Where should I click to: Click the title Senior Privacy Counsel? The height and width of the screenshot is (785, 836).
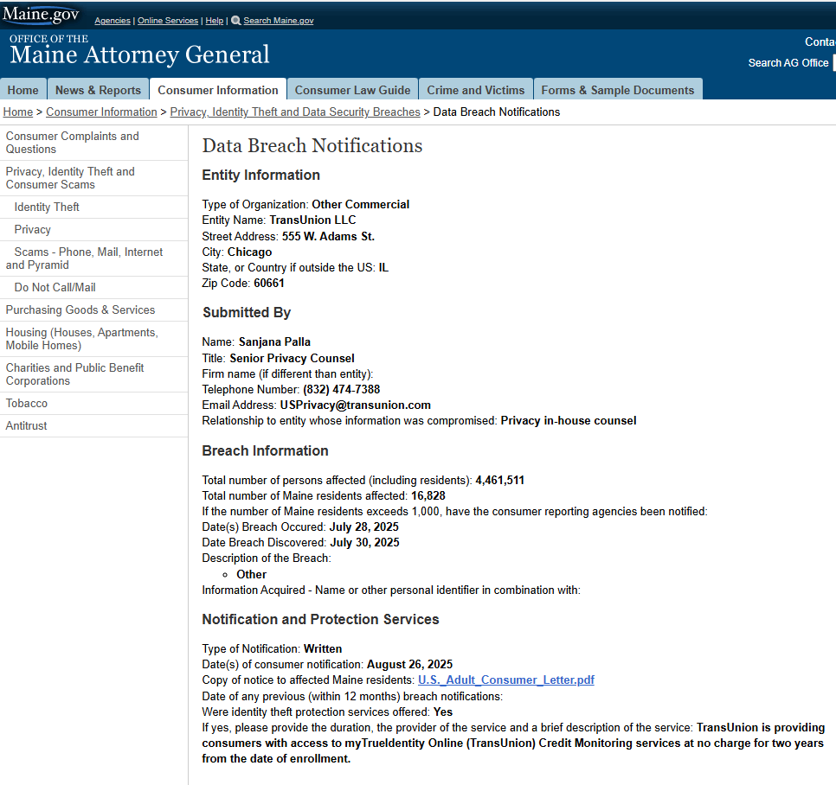point(292,359)
